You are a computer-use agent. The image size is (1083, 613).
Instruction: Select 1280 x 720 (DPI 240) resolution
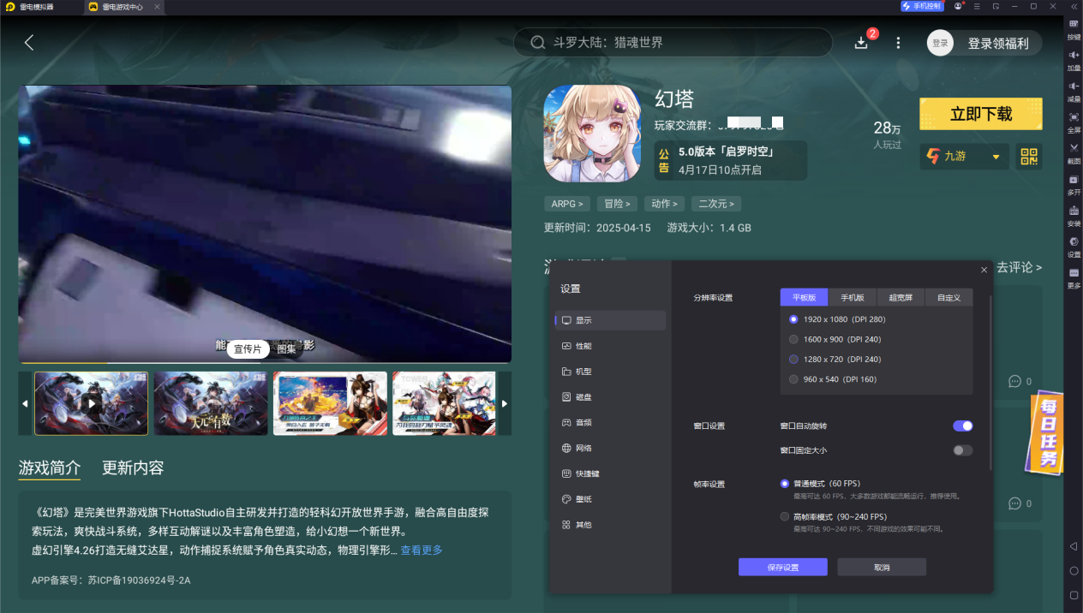tap(835, 360)
